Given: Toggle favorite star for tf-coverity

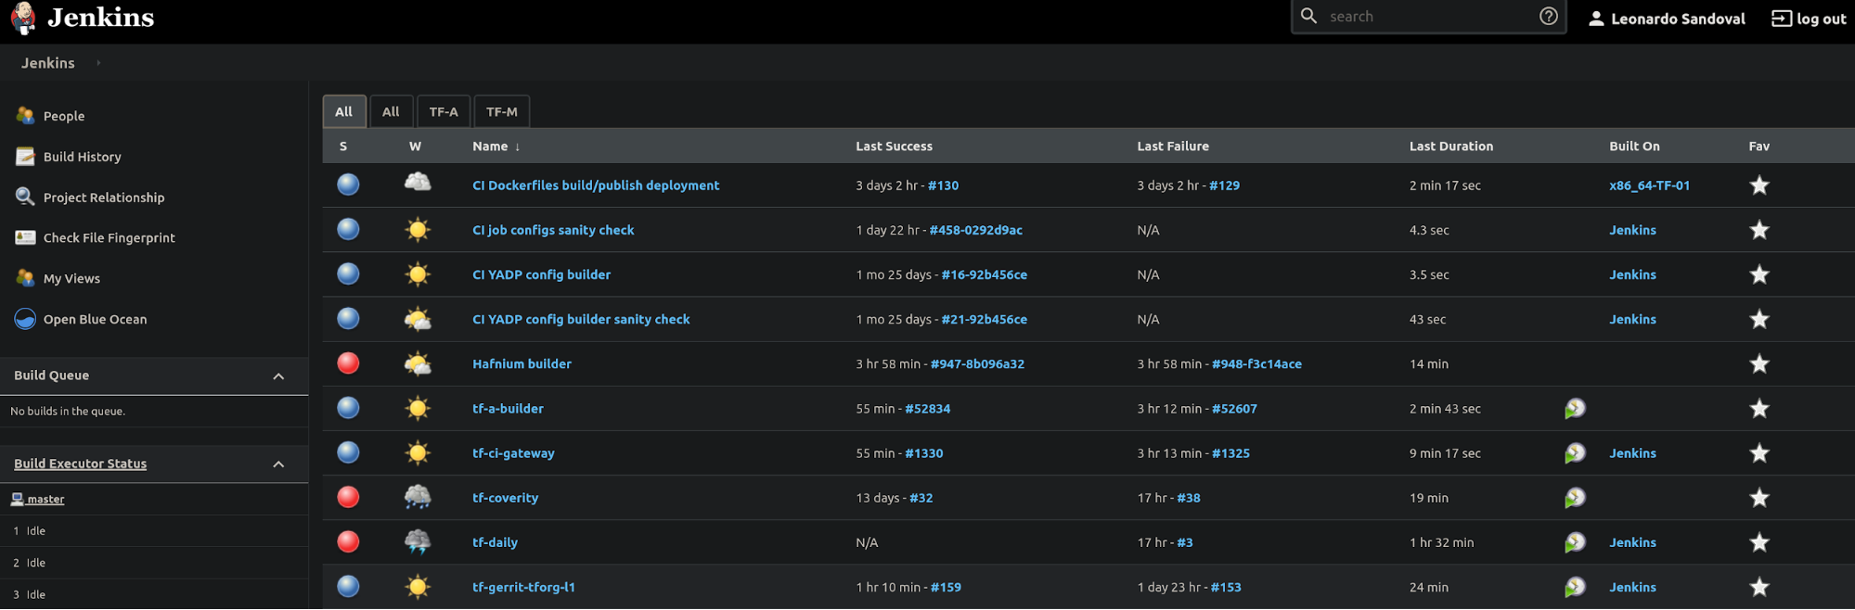Looking at the screenshot, I should click(x=1758, y=498).
